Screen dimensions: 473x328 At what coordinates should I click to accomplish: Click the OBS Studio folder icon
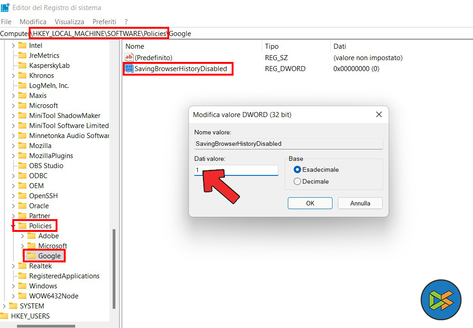tap(22, 166)
